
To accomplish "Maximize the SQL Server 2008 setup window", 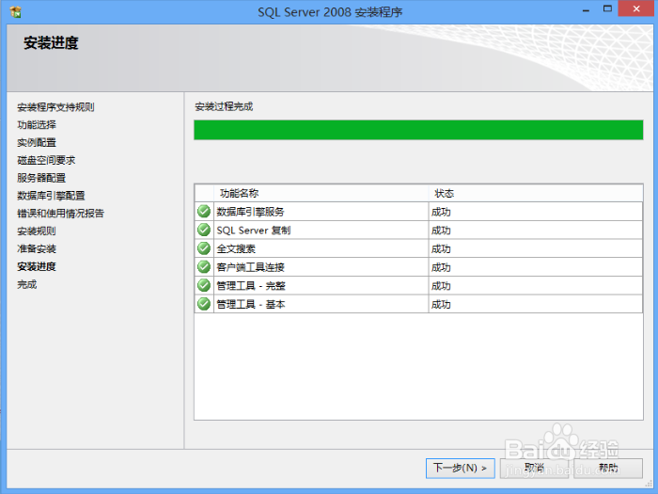I will (x=607, y=8).
